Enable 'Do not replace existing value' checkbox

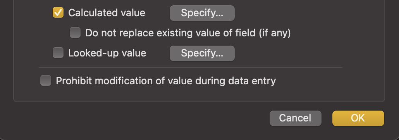75,32
